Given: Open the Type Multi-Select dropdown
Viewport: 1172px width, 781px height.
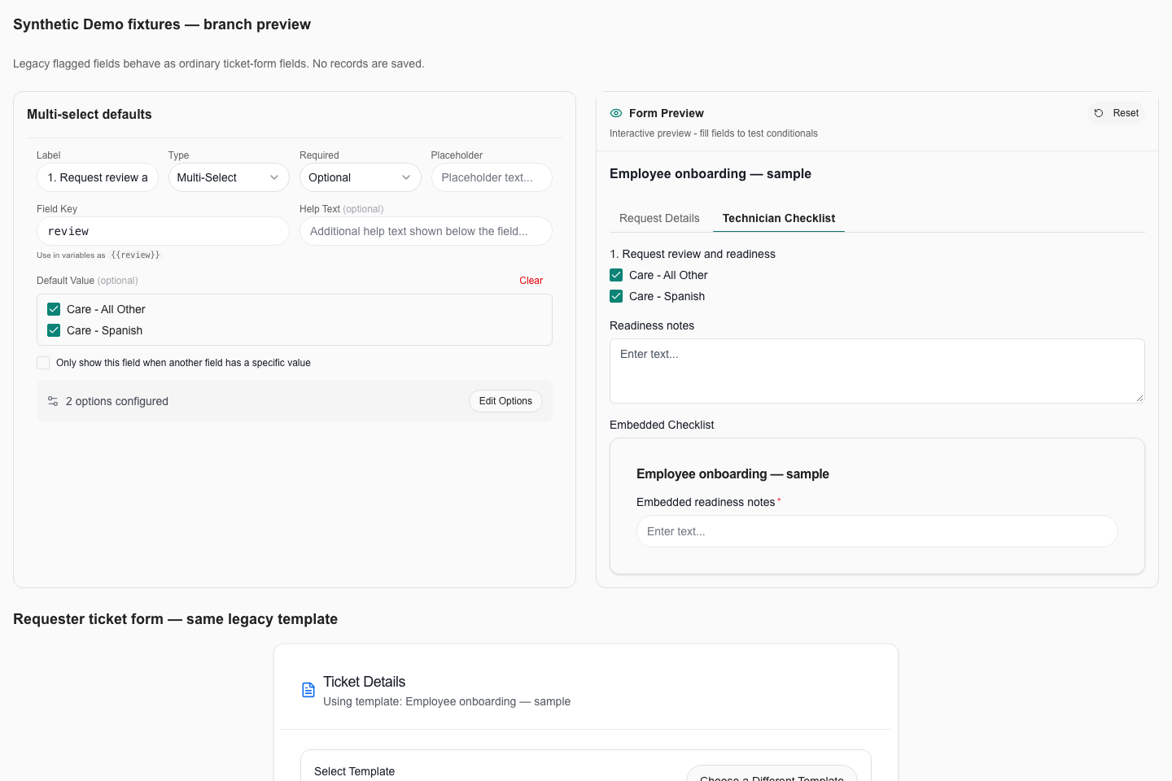Looking at the screenshot, I should [x=229, y=177].
